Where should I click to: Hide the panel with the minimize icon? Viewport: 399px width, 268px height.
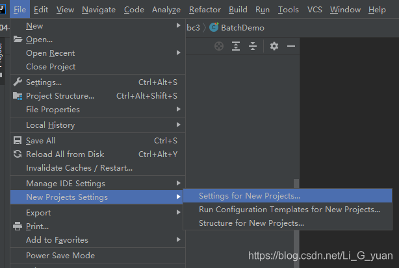pos(291,46)
